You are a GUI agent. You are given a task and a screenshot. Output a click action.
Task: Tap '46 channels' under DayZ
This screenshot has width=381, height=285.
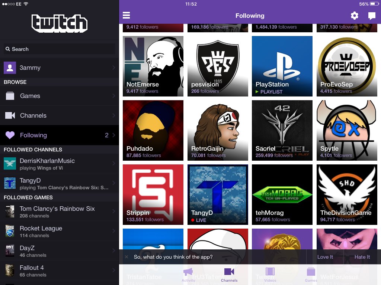(33, 255)
